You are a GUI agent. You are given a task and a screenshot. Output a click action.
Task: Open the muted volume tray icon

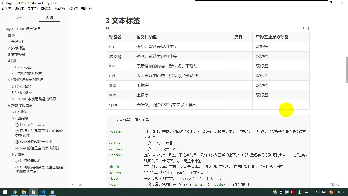pos(318,192)
